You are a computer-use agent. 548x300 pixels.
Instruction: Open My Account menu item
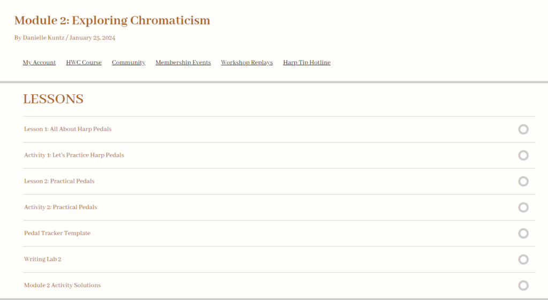tap(39, 63)
